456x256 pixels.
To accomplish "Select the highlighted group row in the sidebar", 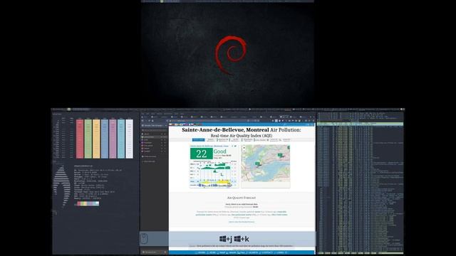I will (x=154, y=137).
